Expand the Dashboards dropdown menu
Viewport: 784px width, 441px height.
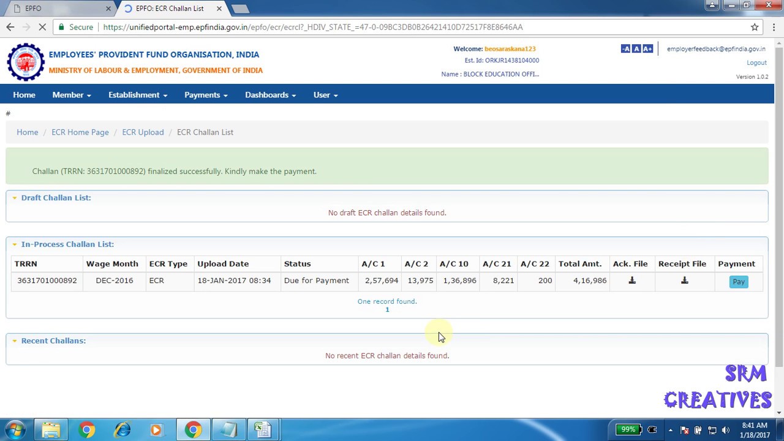(270, 95)
